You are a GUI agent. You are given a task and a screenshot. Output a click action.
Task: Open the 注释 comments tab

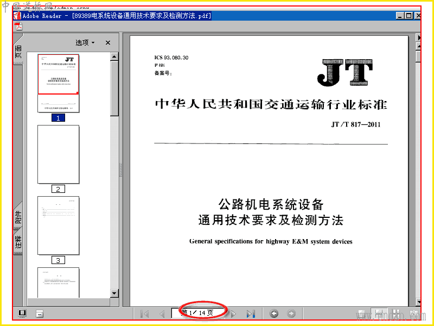pyautogui.click(x=18, y=242)
